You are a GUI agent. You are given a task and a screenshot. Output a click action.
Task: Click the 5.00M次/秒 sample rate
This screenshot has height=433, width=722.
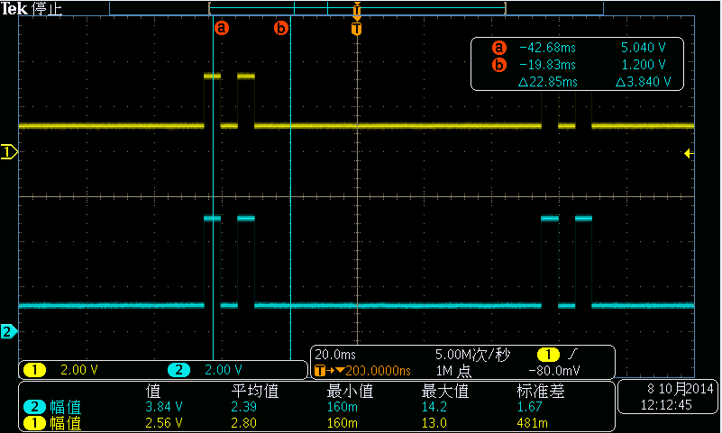pyautogui.click(x=472, y=355)
